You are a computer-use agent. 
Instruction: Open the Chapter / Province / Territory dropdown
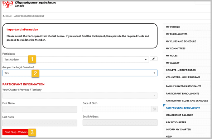pos(80,95)
